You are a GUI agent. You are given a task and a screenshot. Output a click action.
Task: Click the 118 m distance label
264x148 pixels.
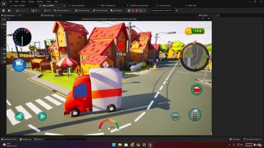tap(121, 54)
